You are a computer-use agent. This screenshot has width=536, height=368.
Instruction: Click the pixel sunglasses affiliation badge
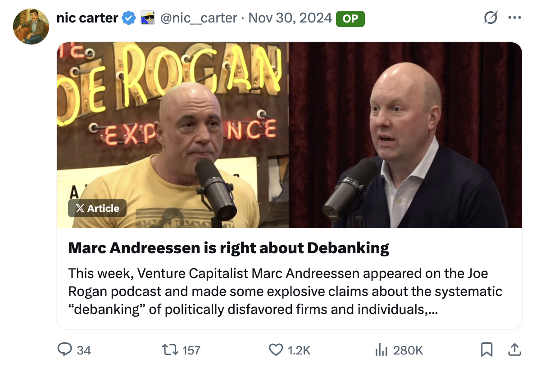tap(147, 18)
